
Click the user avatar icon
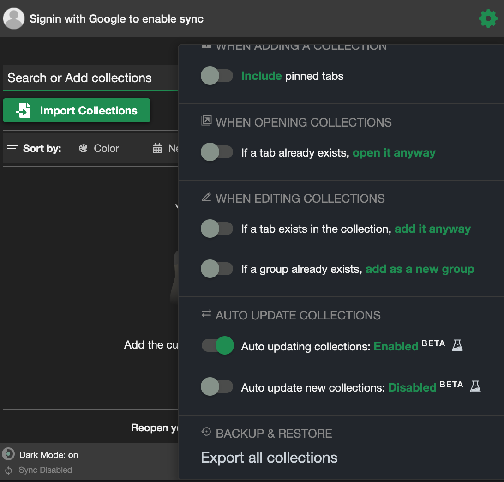tap(14, 18)
